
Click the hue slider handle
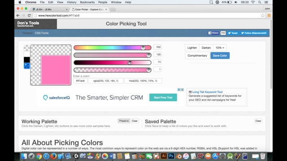[143, 48]
